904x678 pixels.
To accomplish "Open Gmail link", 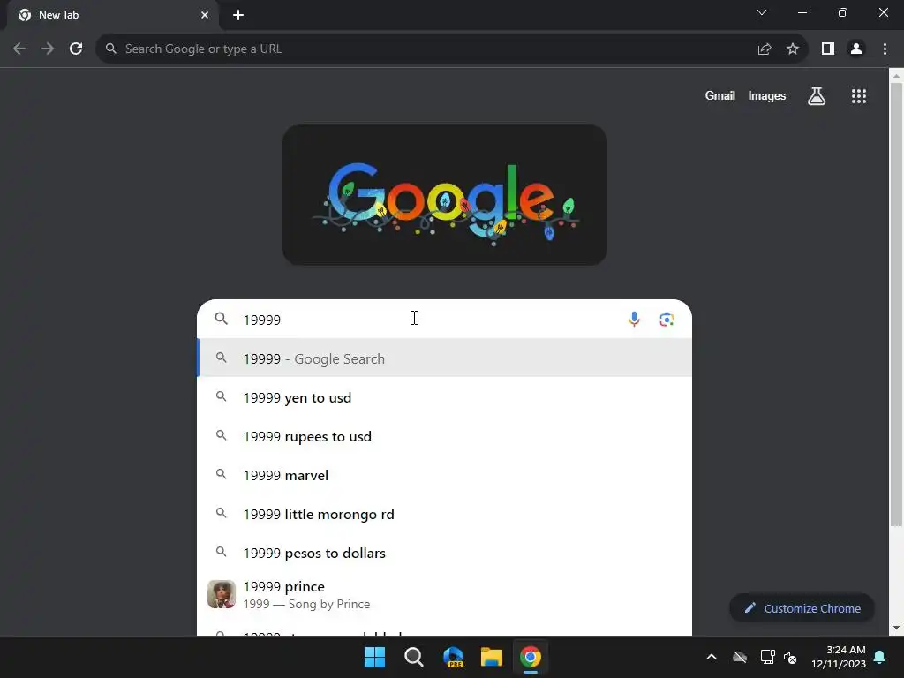I will point(720,95).
